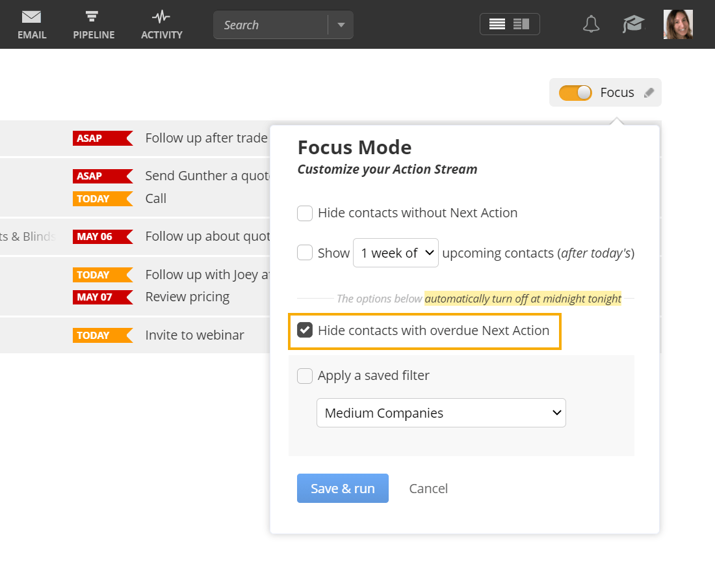
Task: Open notifications bell
Action: pyautogui.click(x=591, y=24)
